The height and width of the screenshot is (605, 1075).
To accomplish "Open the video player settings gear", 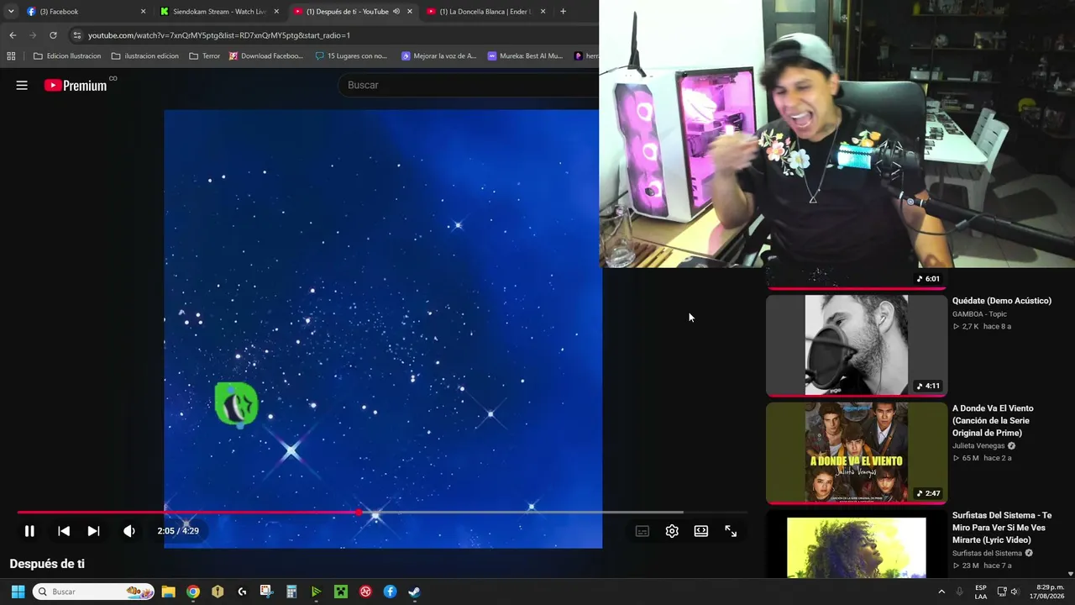I will (672, 531).
